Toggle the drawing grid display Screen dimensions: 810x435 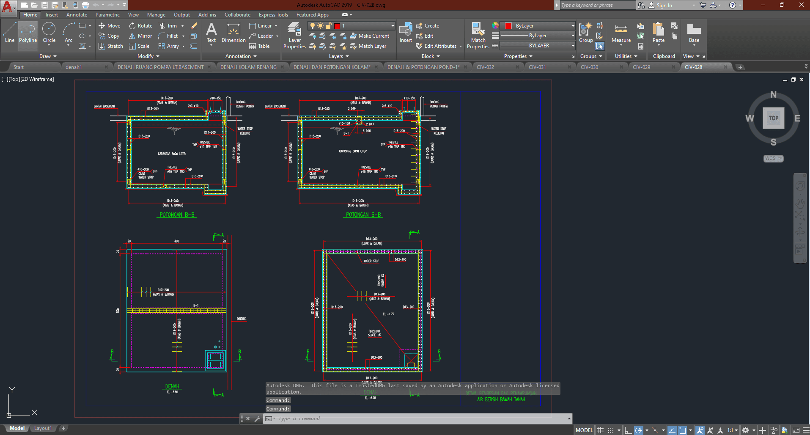(x=600, y=430)
